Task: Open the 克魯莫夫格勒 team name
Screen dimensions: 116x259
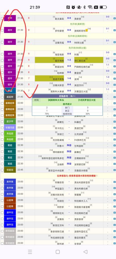Action: point(81,170)
